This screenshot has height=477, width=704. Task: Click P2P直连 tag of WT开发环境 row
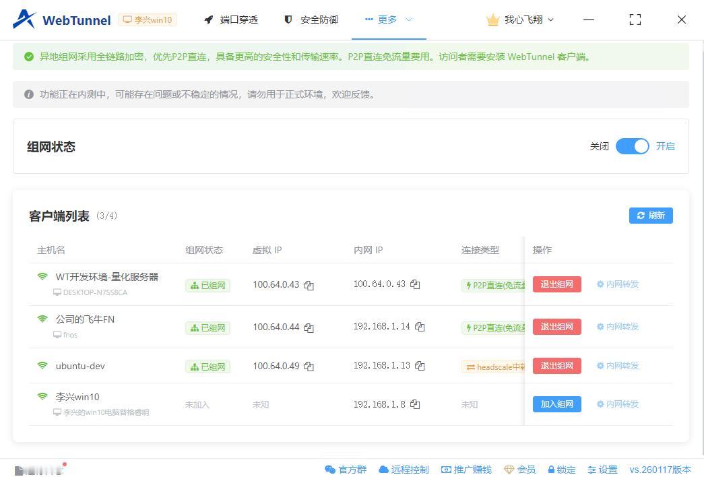(493, 285)
